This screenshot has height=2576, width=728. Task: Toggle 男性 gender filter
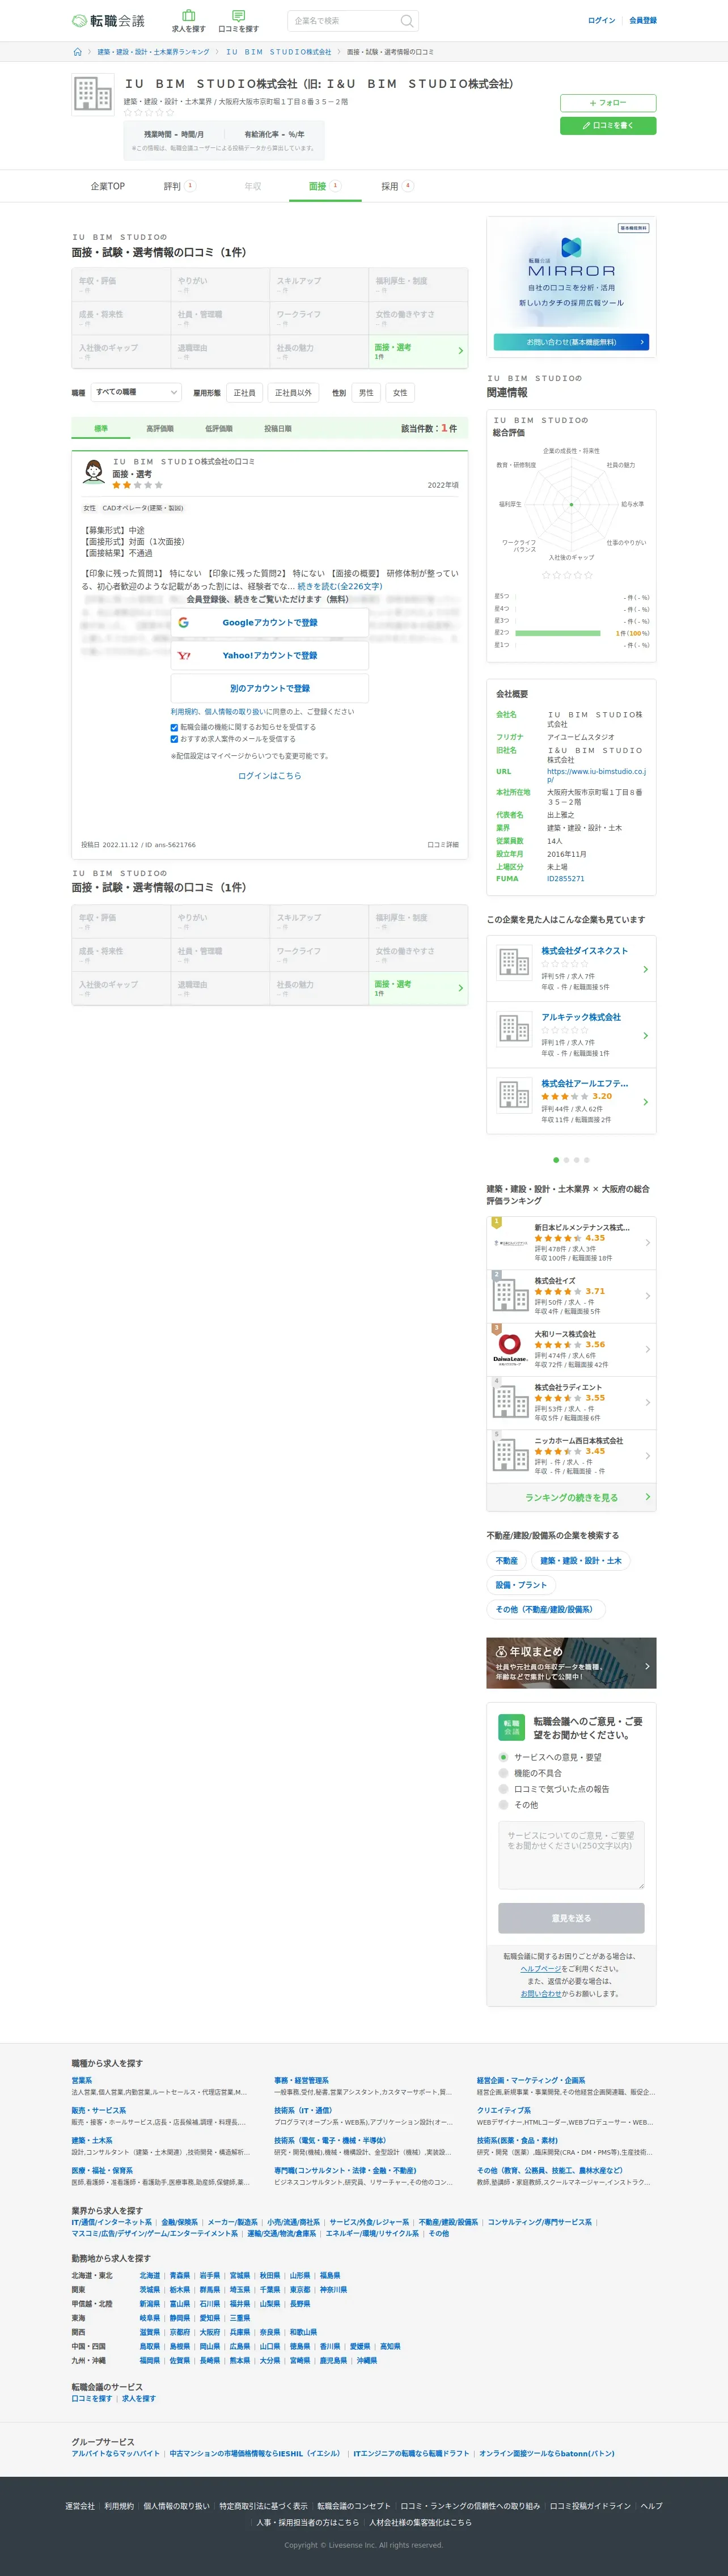[x=366, y=393]
